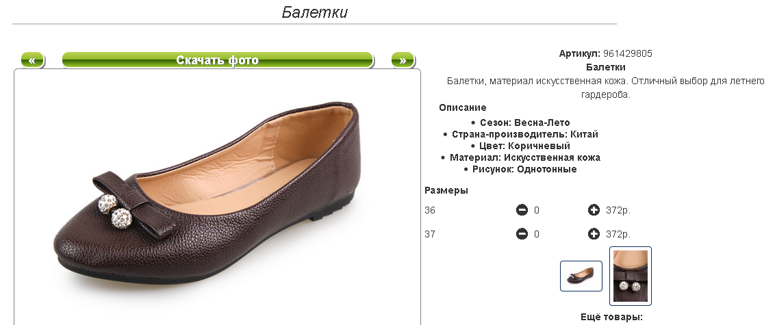775x325 pixels.
Task: Click the 372р. price for size 37
Action: [618, 234]
